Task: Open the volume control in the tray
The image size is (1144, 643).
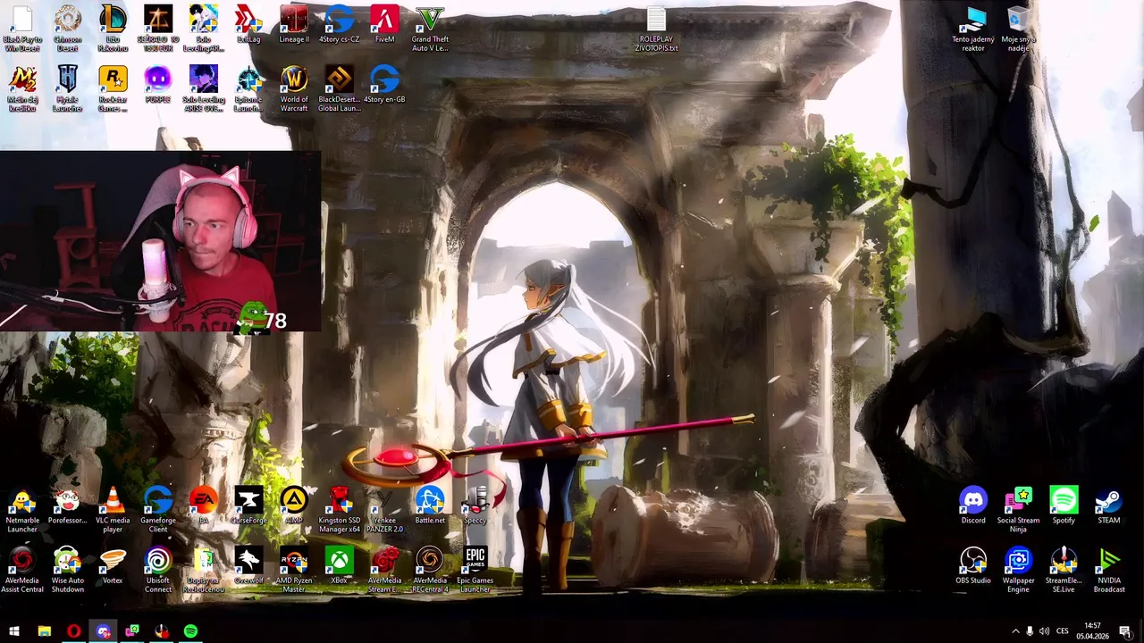Action: coord(1044,631)
